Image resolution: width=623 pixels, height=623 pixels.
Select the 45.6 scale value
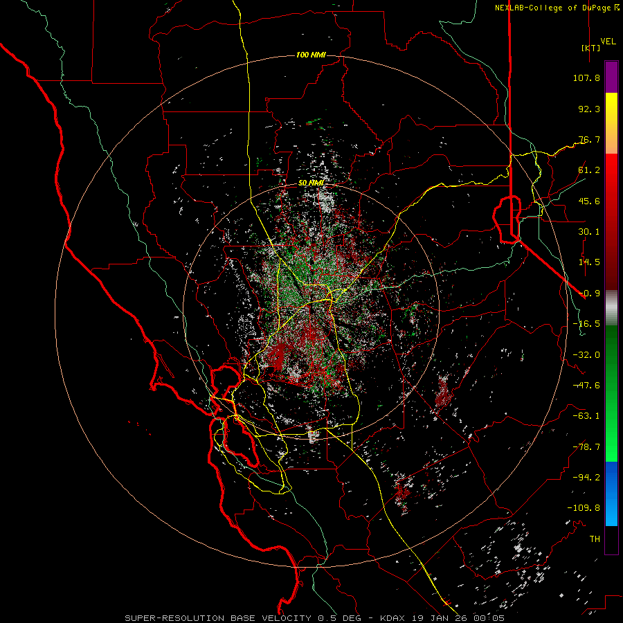pyautogui.click(x=589, y=201)
